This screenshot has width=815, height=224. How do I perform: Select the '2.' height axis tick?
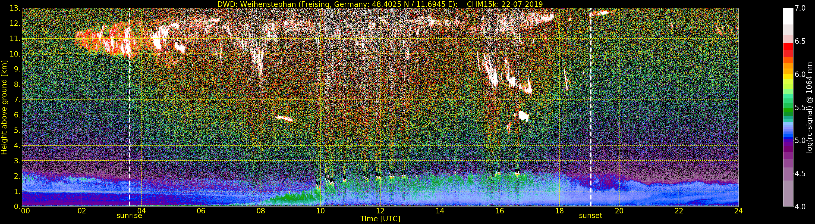pos(17,176)
